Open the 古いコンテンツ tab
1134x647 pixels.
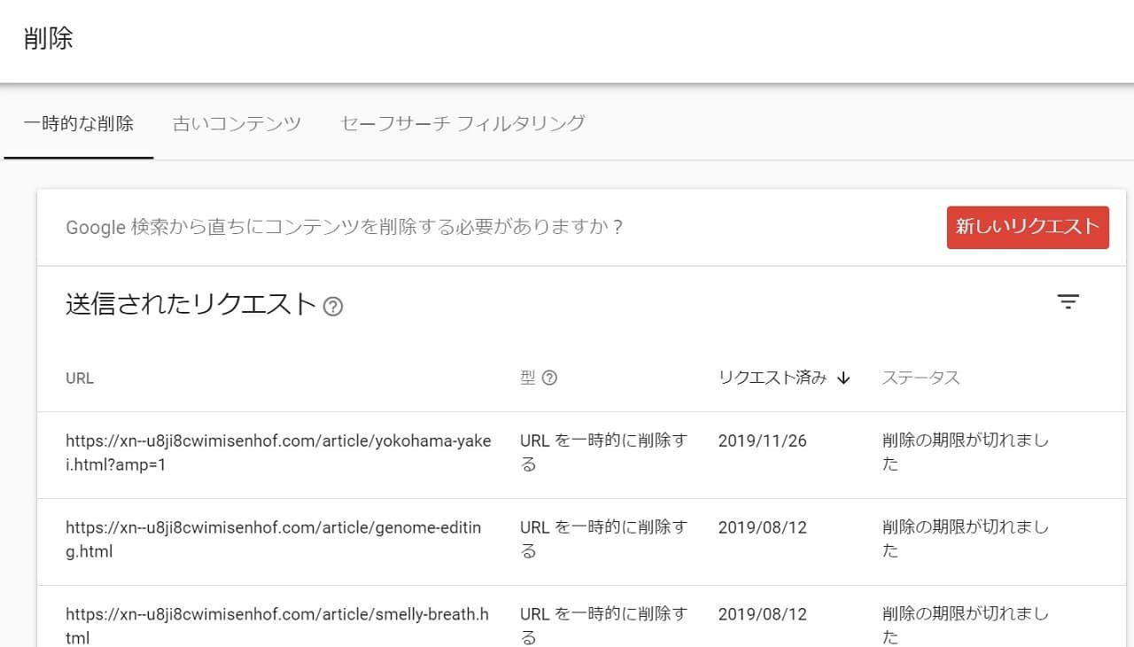coord(237,124)
